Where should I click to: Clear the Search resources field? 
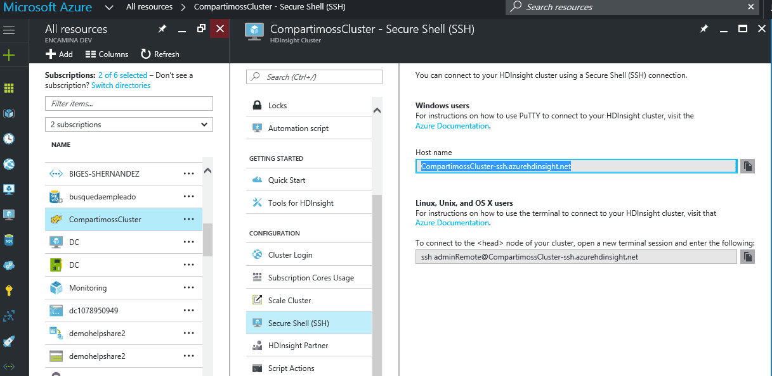click(x=751, y=7)
